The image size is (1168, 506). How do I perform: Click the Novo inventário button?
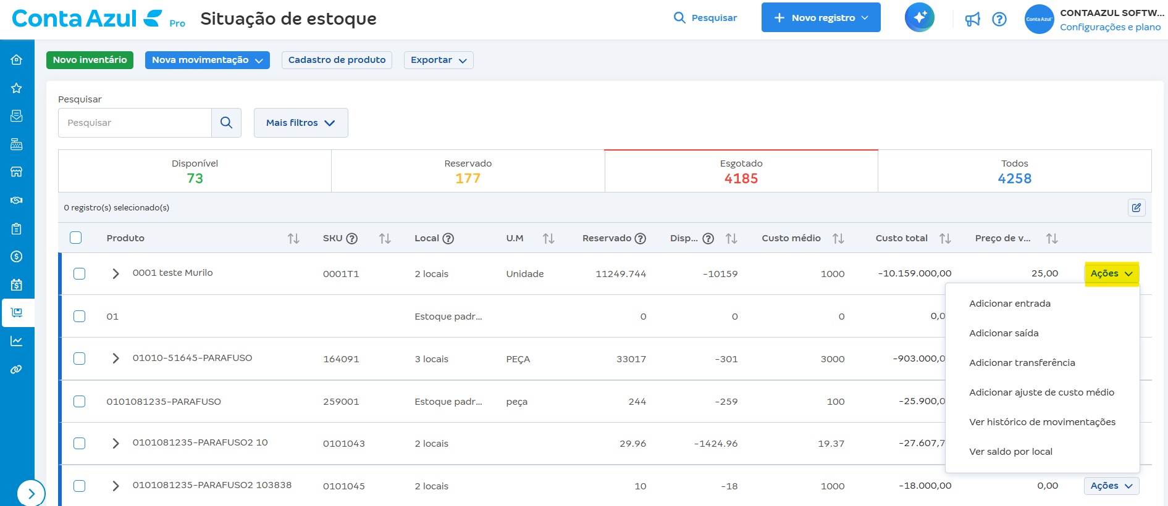(90, 60)
